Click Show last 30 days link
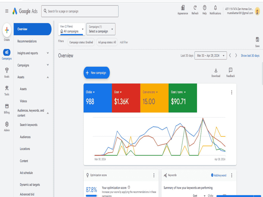Image resolution: width=263 pixels, height=197 pixels. tap(250, 55)
